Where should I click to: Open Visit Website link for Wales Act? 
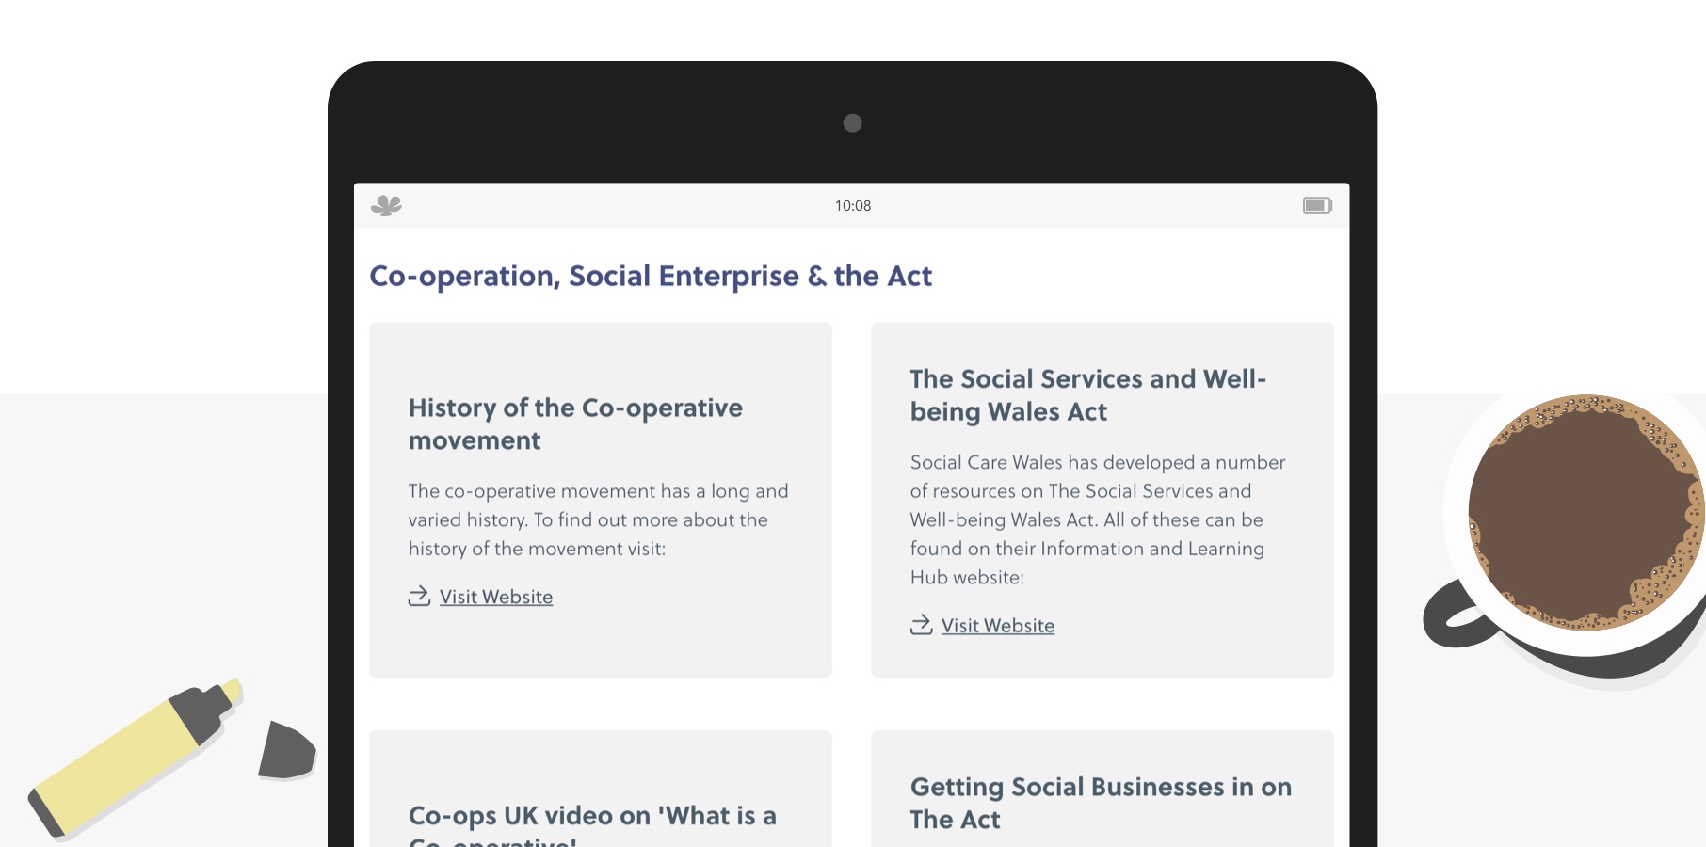coord(998,626)
